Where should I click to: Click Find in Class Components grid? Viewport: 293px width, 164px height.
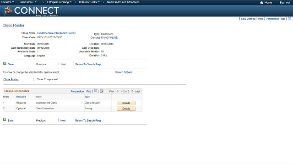89,92
